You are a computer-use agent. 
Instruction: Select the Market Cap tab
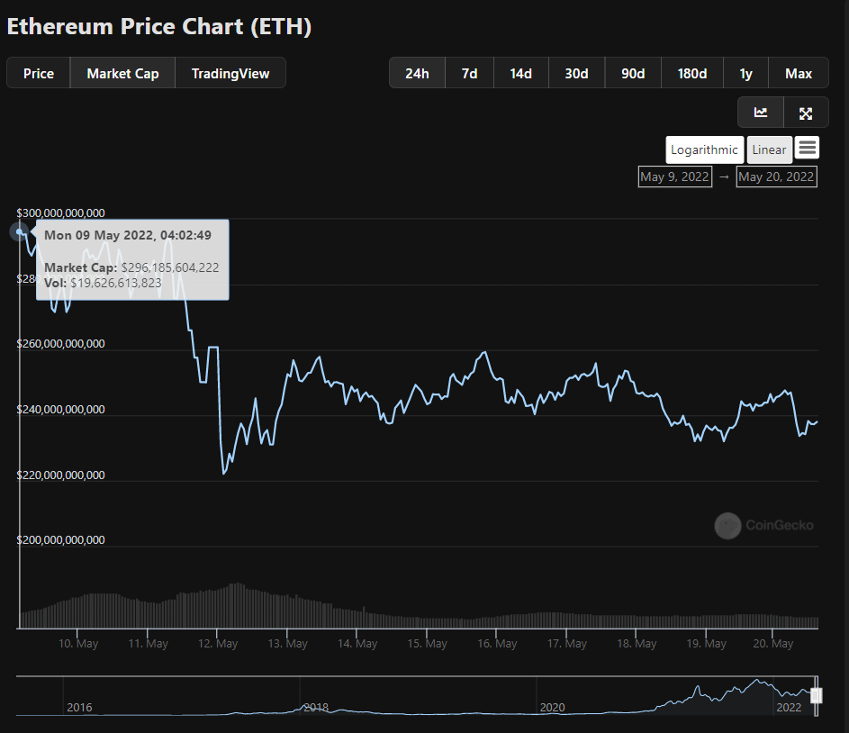pos(122,73)
